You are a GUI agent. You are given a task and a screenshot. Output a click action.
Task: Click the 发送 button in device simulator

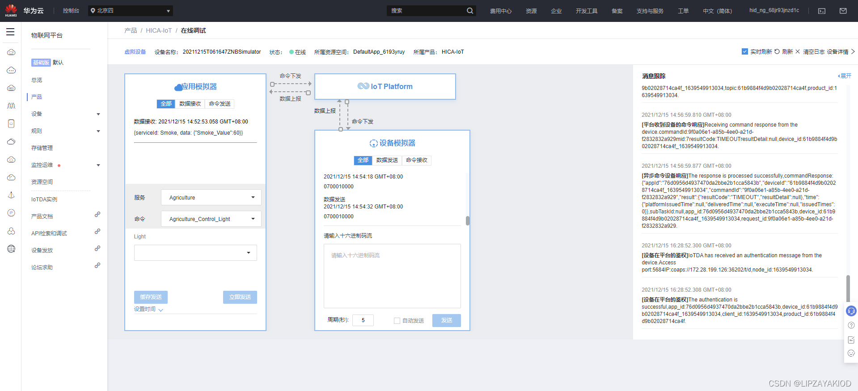(x=447, y=320)
